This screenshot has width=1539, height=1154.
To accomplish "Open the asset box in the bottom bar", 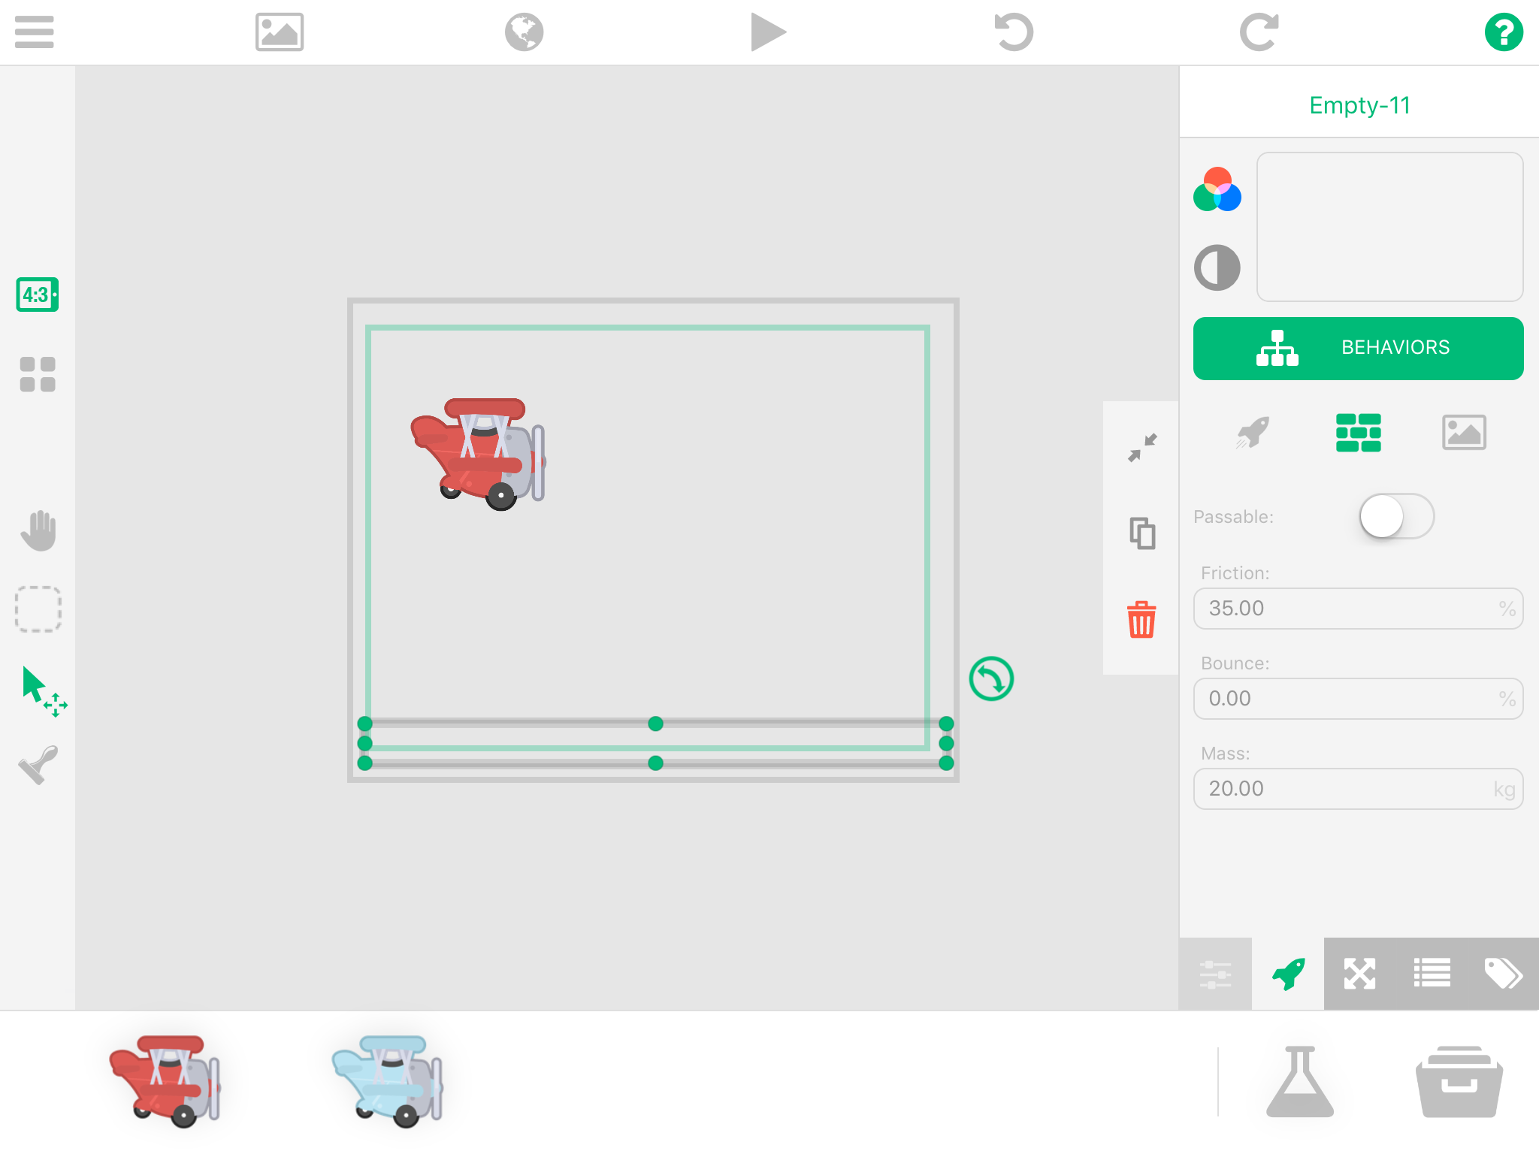I will (x=1459, y=1080).
